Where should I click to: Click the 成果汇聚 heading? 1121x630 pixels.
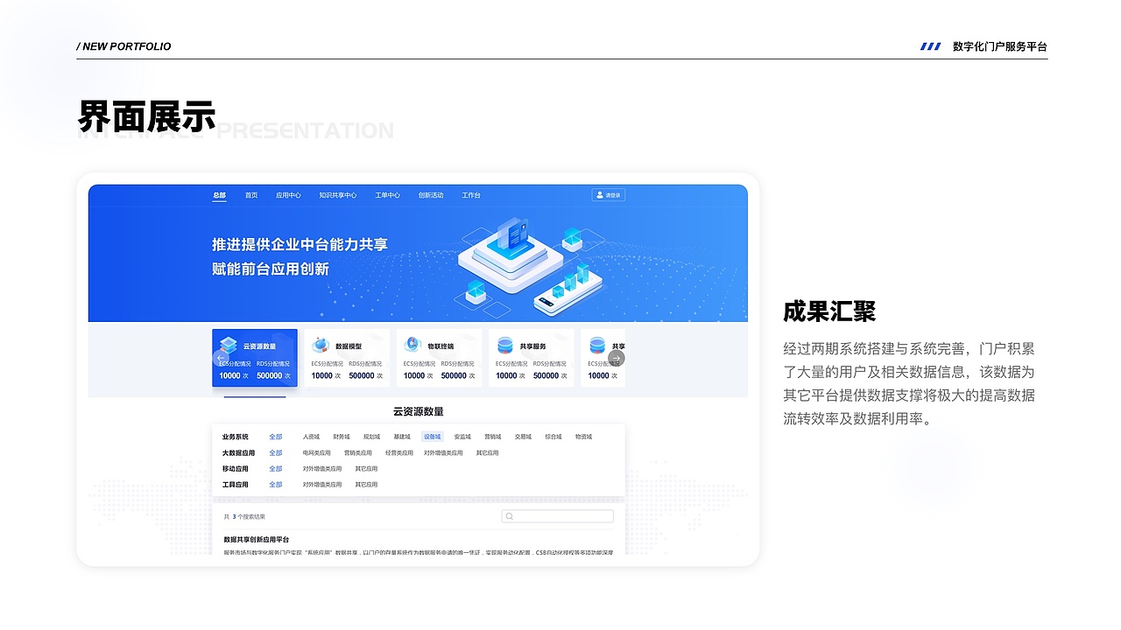(829, 311)
